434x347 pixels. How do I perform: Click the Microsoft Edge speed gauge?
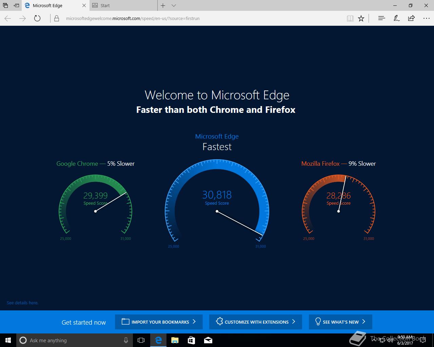click(217, 201)
